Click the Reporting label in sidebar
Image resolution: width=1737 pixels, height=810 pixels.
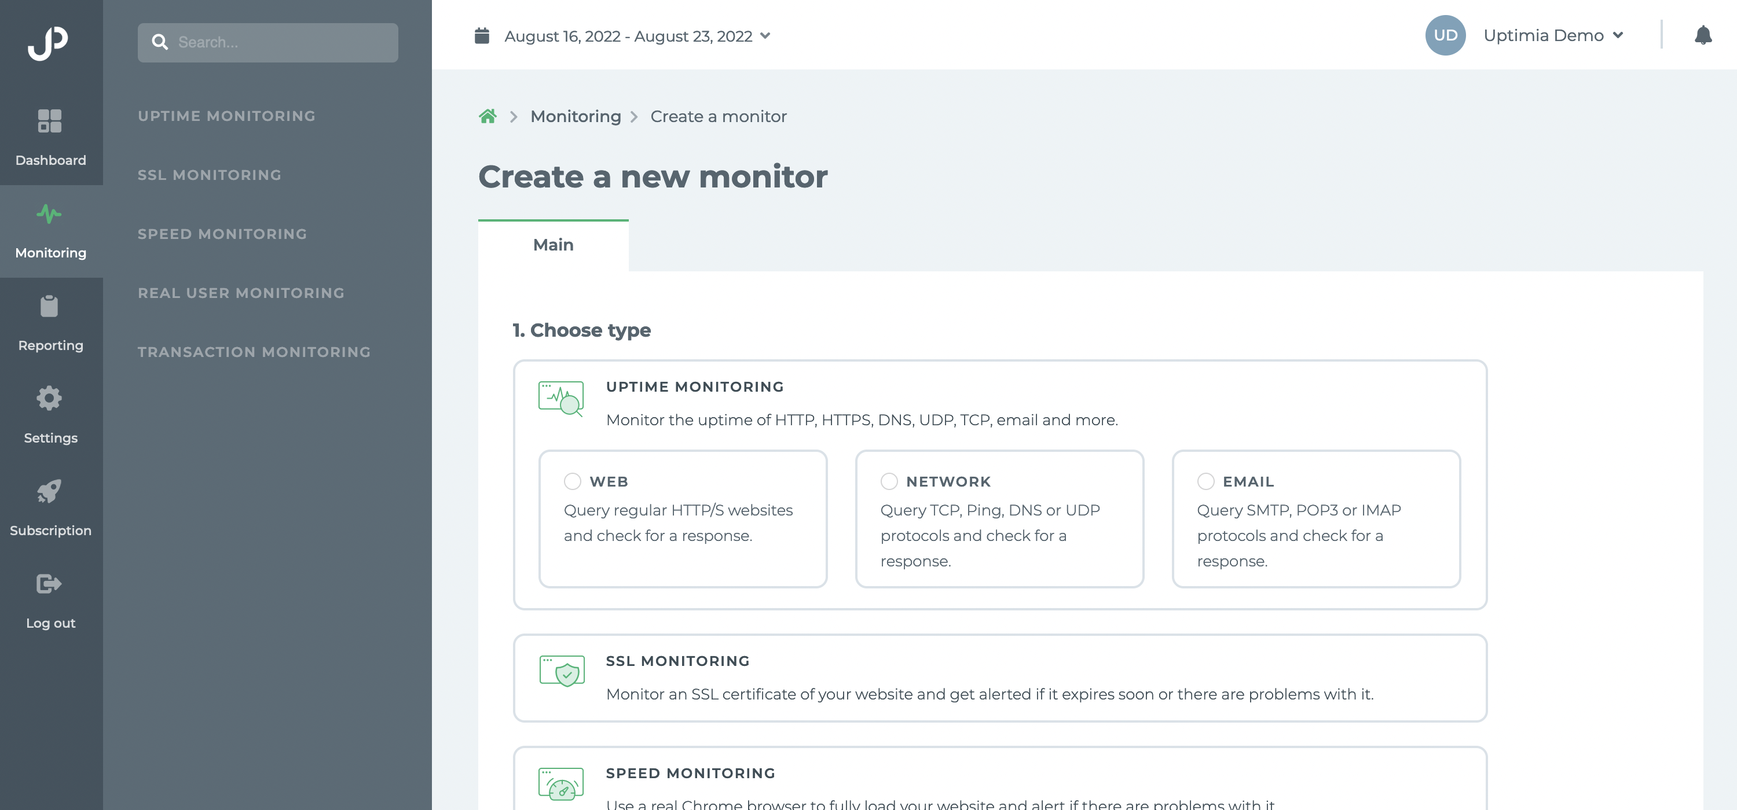50,346
